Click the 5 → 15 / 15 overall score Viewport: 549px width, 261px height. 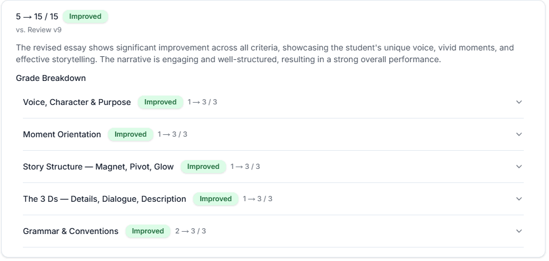point(37,16)
